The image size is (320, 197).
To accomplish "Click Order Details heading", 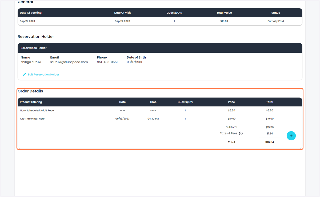I will click(x=30, y=91).
